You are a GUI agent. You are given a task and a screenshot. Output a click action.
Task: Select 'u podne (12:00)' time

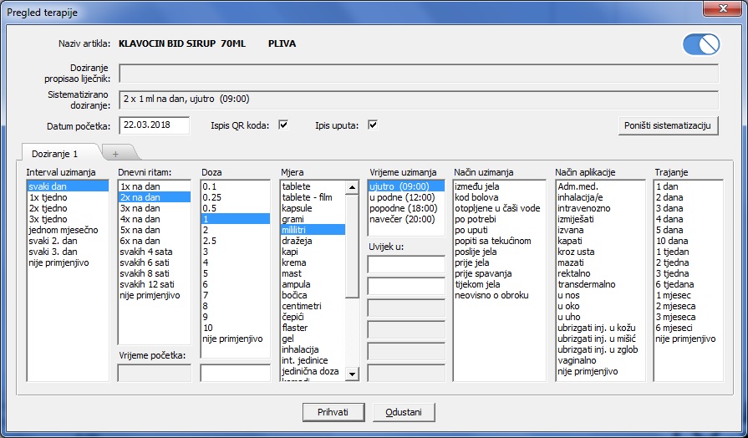[406, 197]
